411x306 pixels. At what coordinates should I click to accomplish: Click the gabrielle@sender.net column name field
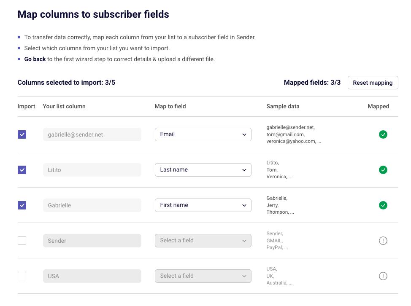coord(92,134)
